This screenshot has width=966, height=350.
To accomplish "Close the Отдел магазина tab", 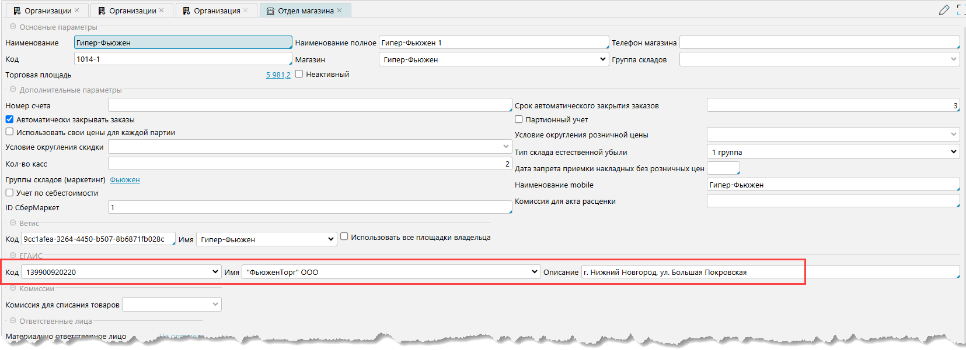I will [340, 10].
